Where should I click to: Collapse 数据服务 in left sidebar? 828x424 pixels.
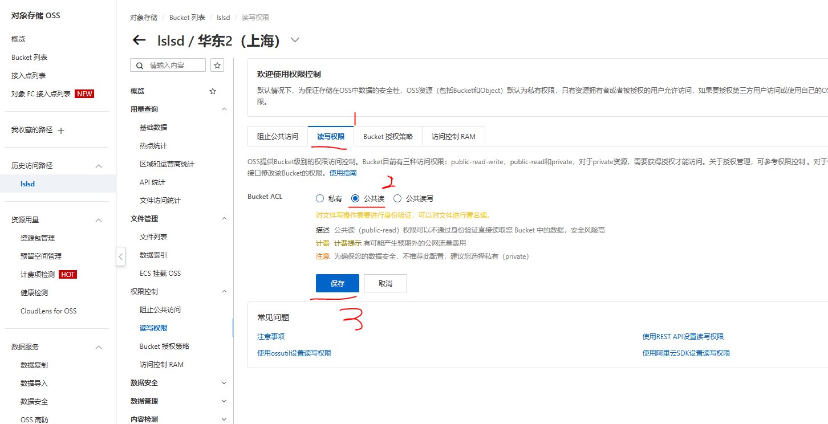[x=98, y=347]
